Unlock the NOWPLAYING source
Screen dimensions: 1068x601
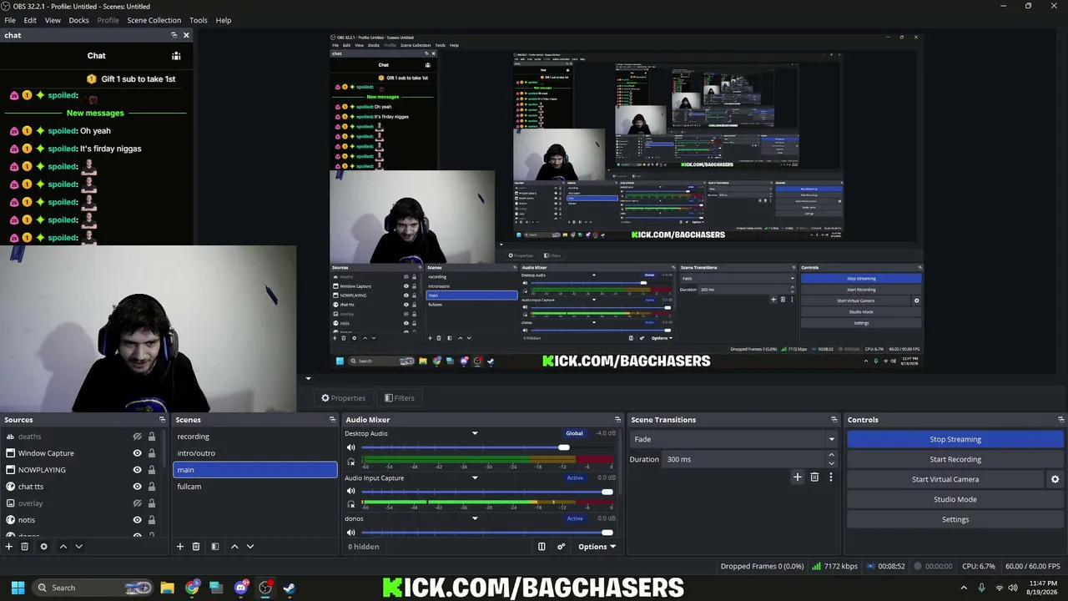[152, 470]
